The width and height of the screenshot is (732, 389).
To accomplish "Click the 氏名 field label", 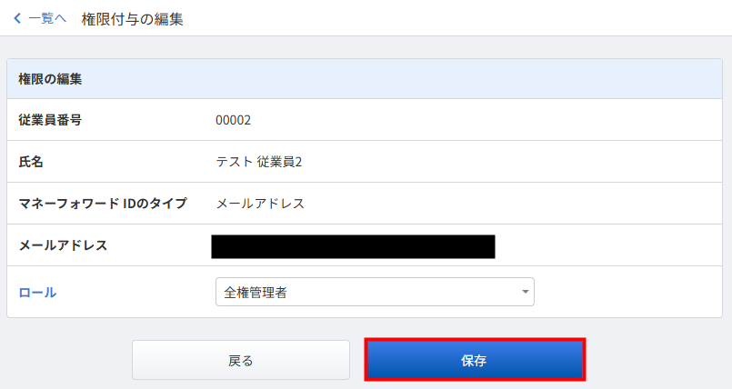I will pyautogui.click(x=32, y=162).
